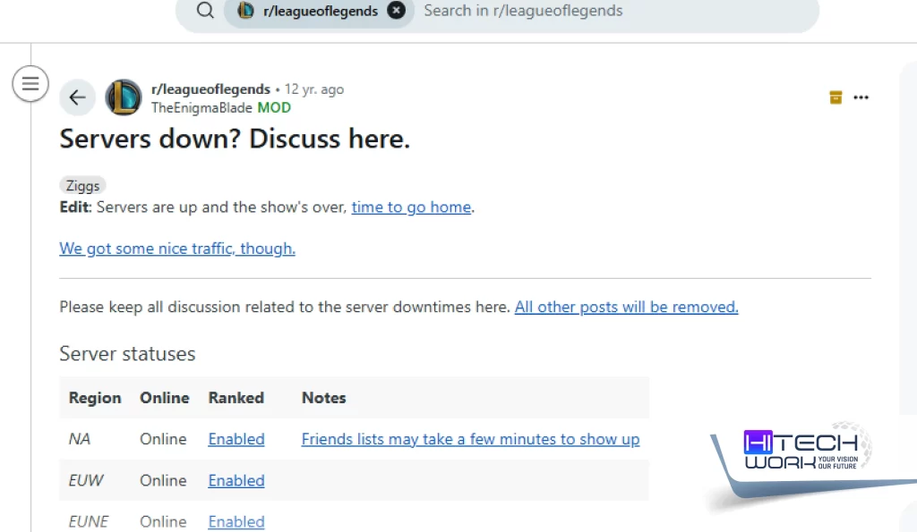Click the 'Notes' column header
Viewport: 917px width, 532px height.
[x=324, y=398]
